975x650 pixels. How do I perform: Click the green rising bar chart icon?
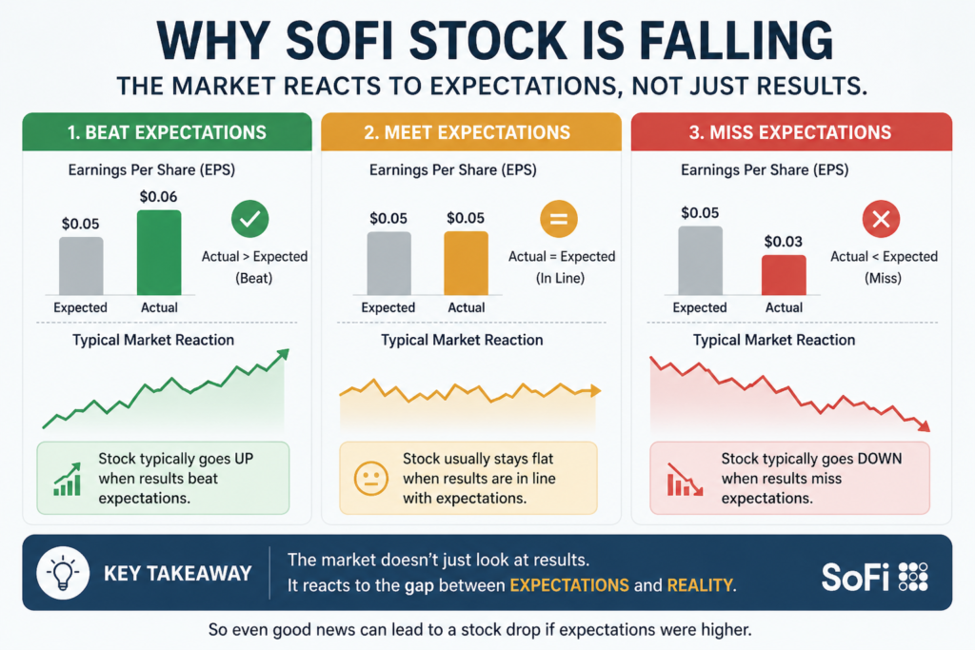68,479
